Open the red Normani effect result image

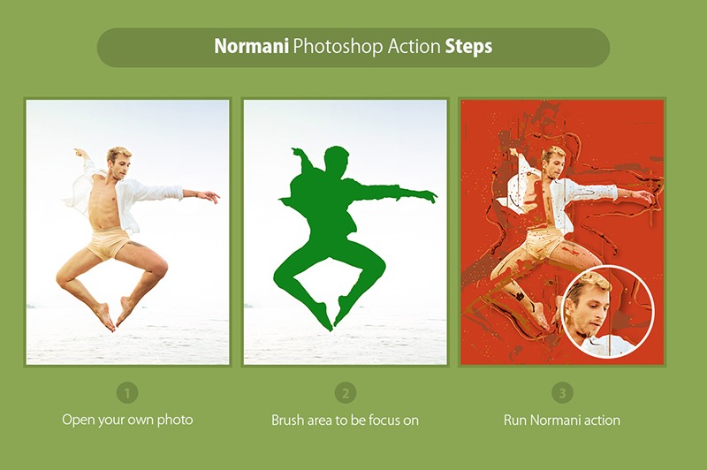(562, 232)
